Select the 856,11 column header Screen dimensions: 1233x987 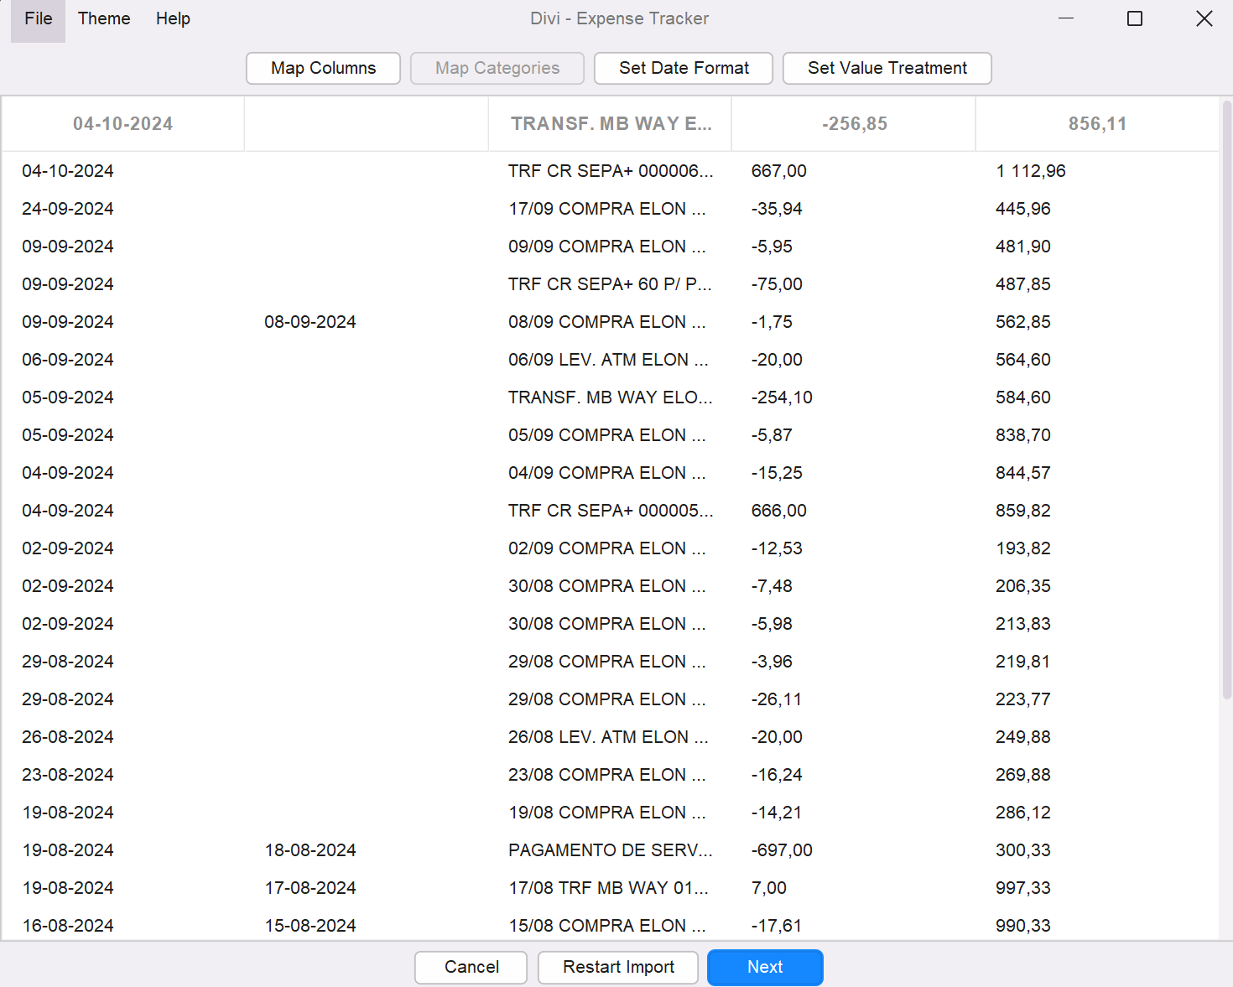(1097, 124)
